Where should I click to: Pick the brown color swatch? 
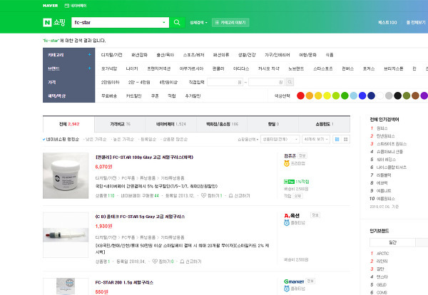pyautogui.click(x=415, y=95)
